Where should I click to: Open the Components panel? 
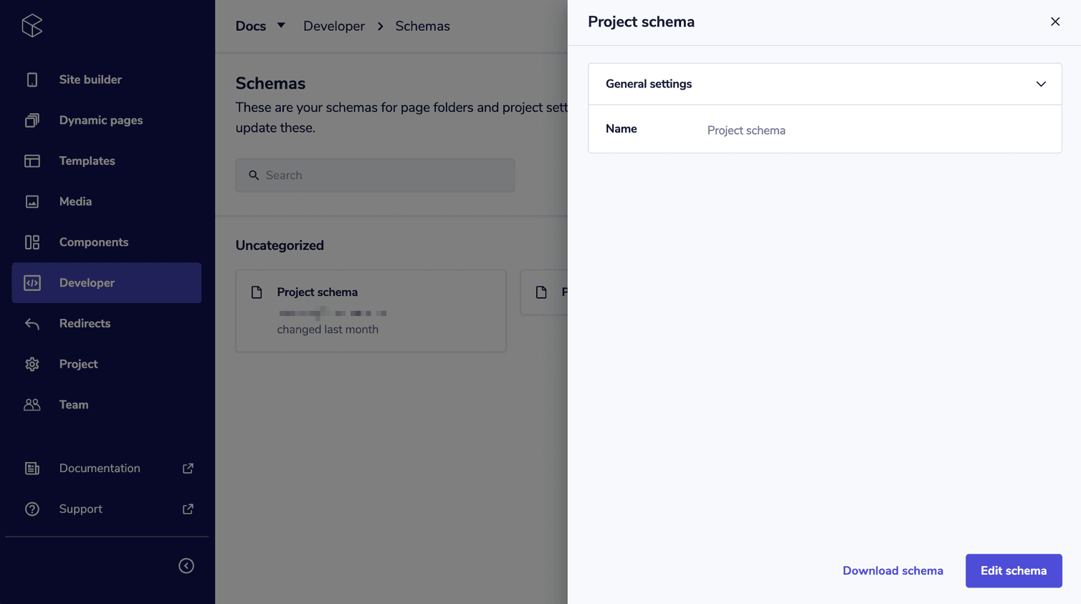[x=94, y=242]
